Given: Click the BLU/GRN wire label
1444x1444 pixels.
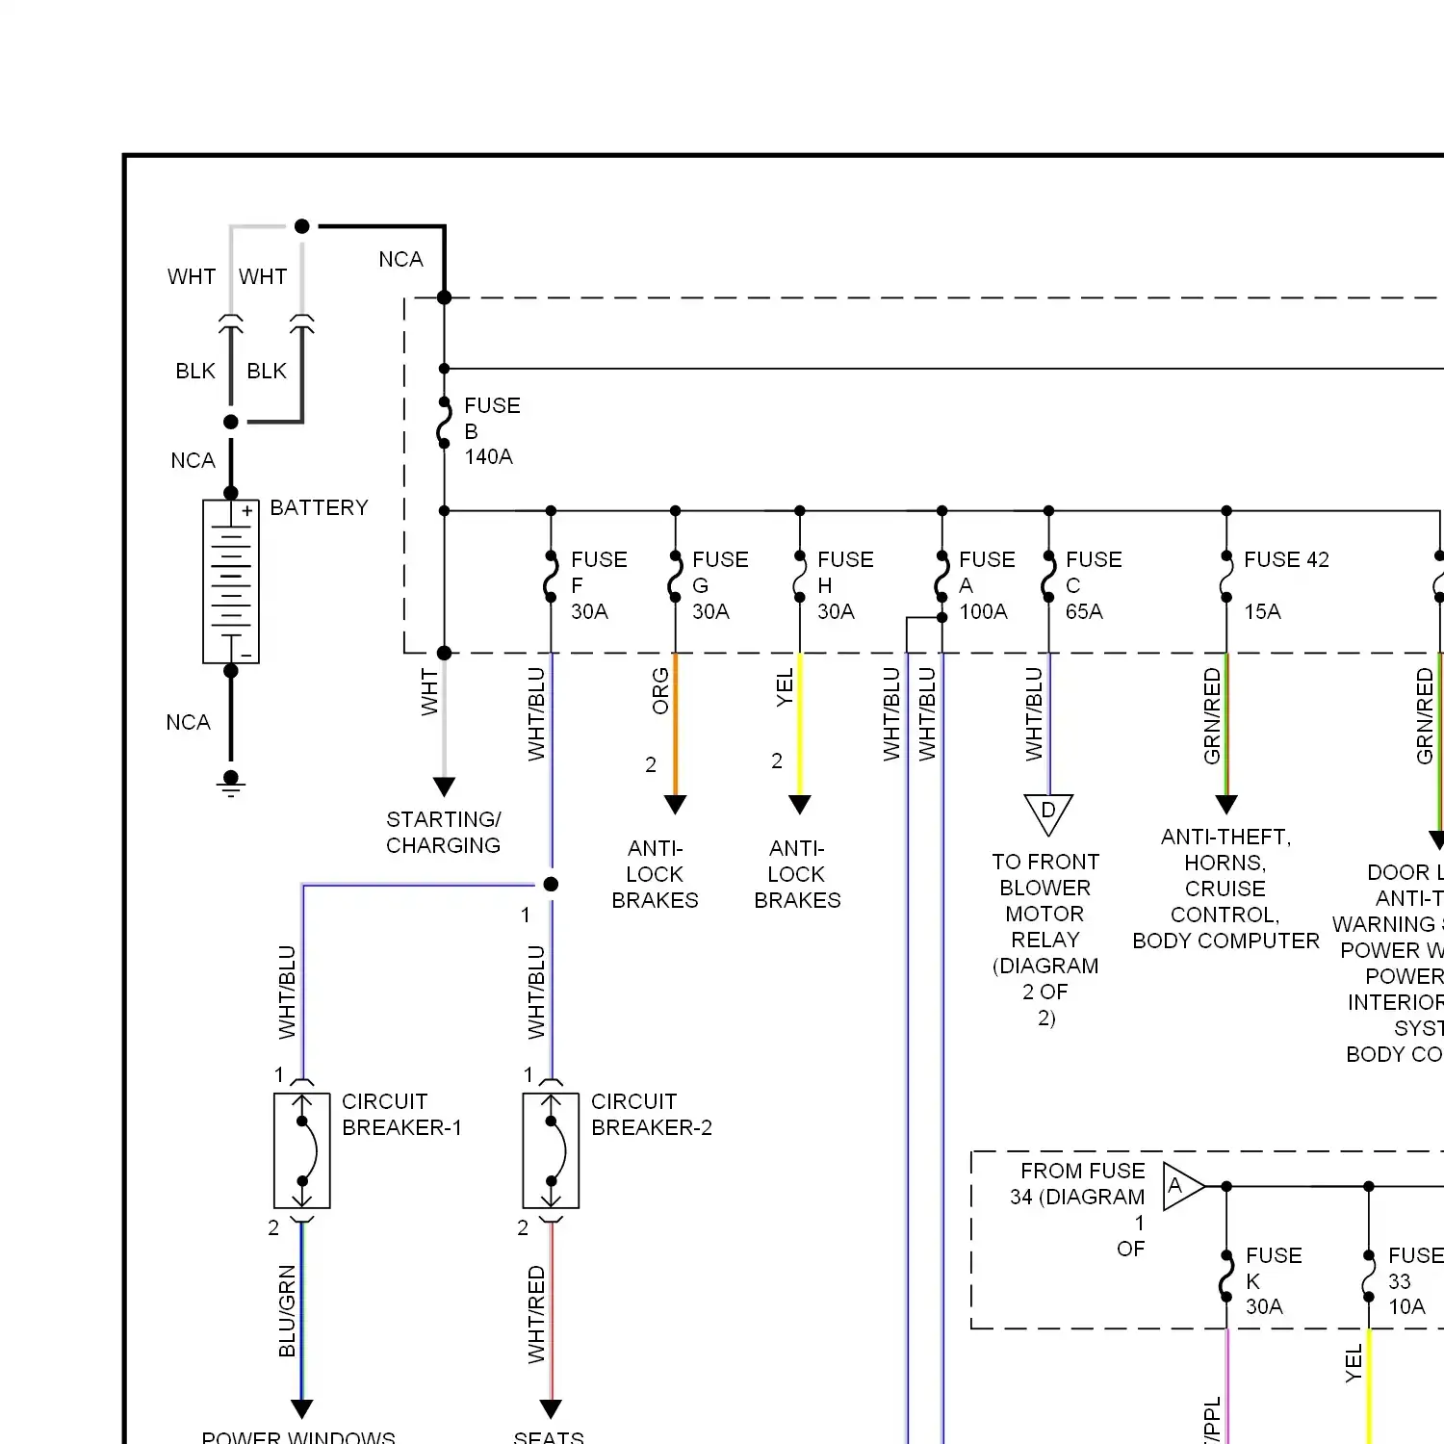Looking at the screenshot, I should point(287,1311).
